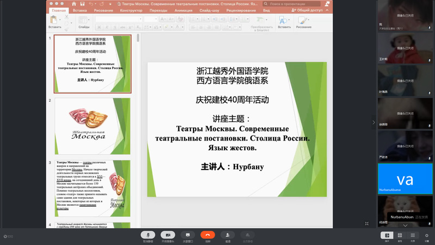Open meeting settings gear icon
435x245 pixels.
(427, 236)
